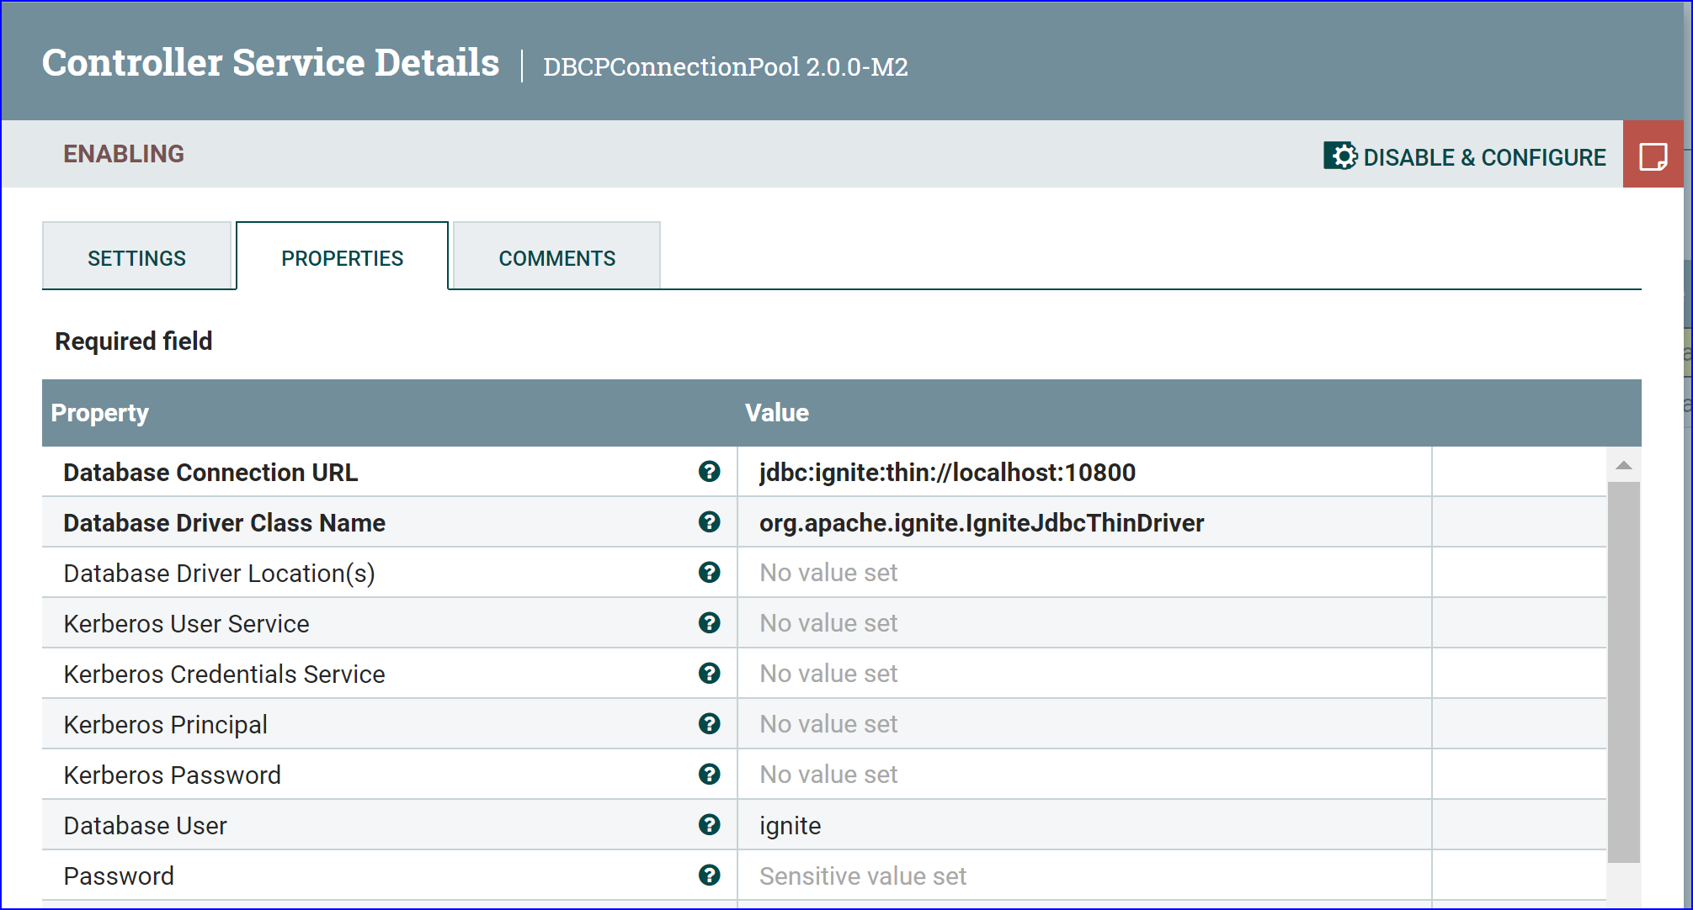View help for Kerberos Password property
1693x910 pixels.
[710, 775]
